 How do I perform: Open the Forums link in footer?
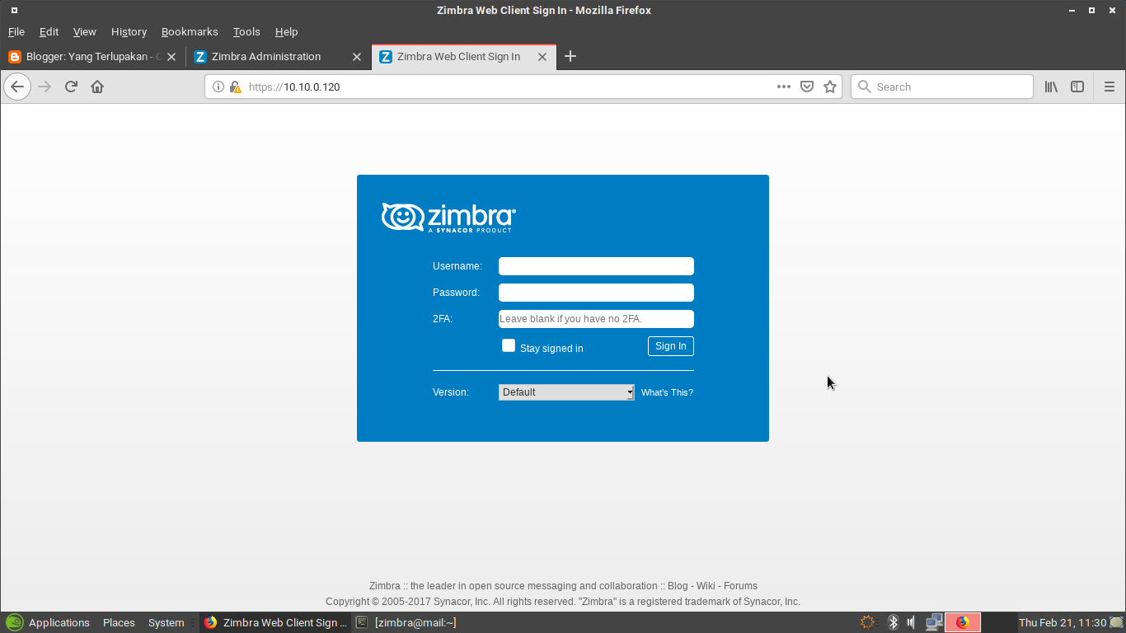click(740, 586)
